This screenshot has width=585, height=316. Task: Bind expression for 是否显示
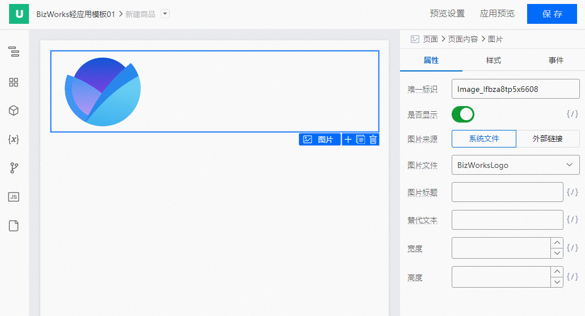pos(573,114)
